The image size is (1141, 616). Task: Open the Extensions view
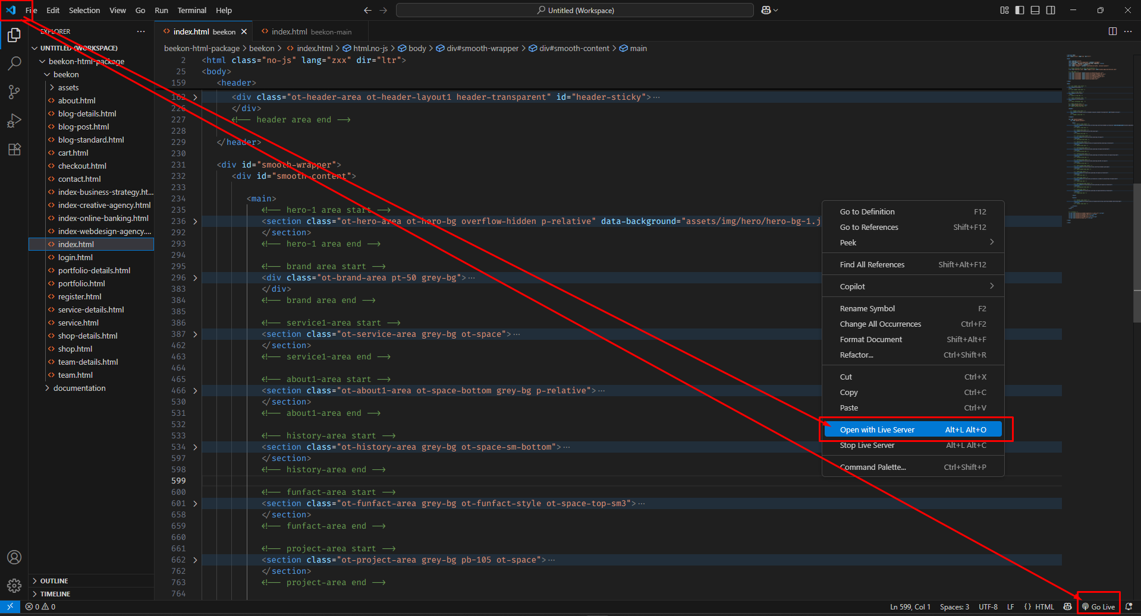coord(14,149)
